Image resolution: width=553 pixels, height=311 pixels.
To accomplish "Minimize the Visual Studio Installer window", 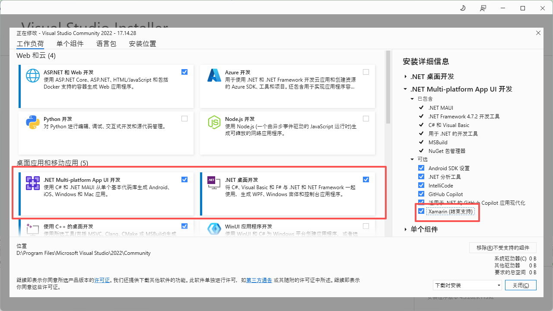I will [x=503, y=8].
